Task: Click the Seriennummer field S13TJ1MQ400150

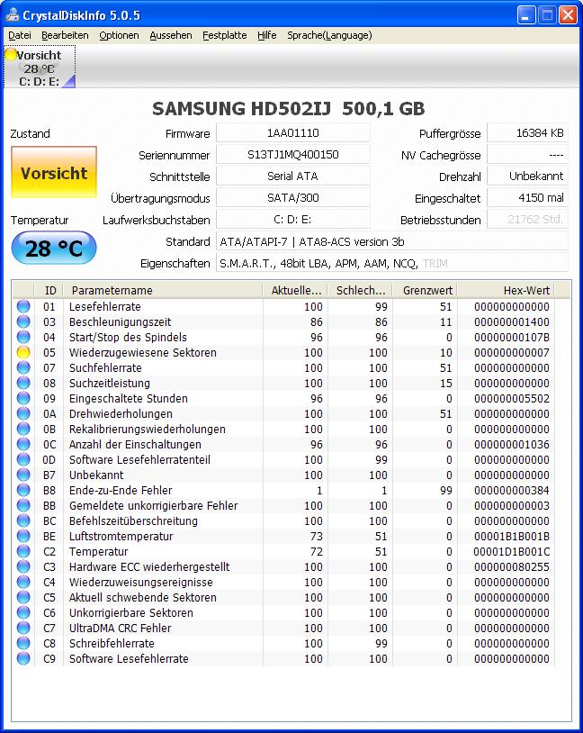Action: [x=293, y=155]
